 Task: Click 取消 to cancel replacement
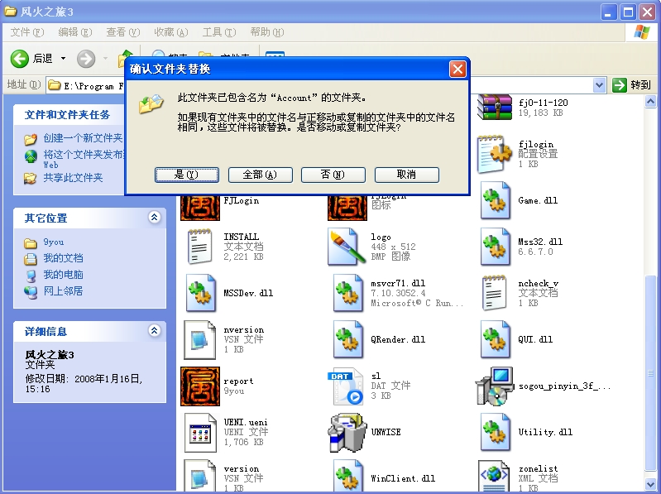[x=406, y=175]
